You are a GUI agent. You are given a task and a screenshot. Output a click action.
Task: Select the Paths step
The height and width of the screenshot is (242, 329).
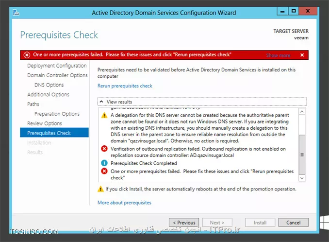coord(33,104)
